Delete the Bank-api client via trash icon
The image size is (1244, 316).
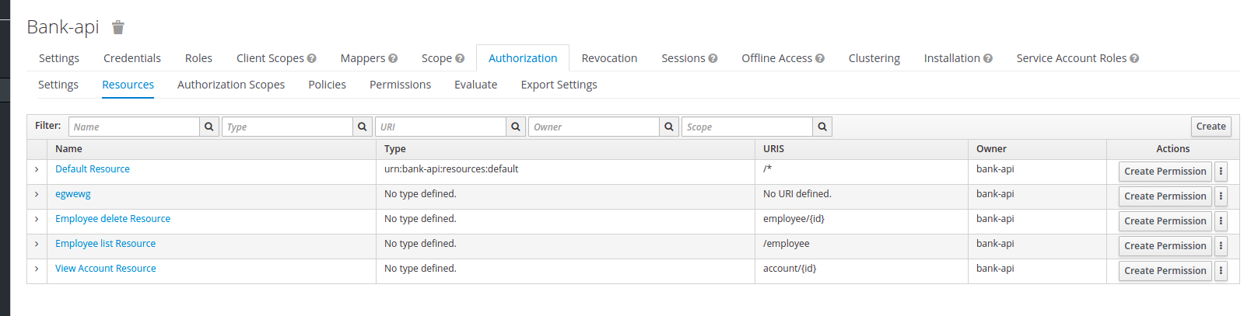coord(118,28)
